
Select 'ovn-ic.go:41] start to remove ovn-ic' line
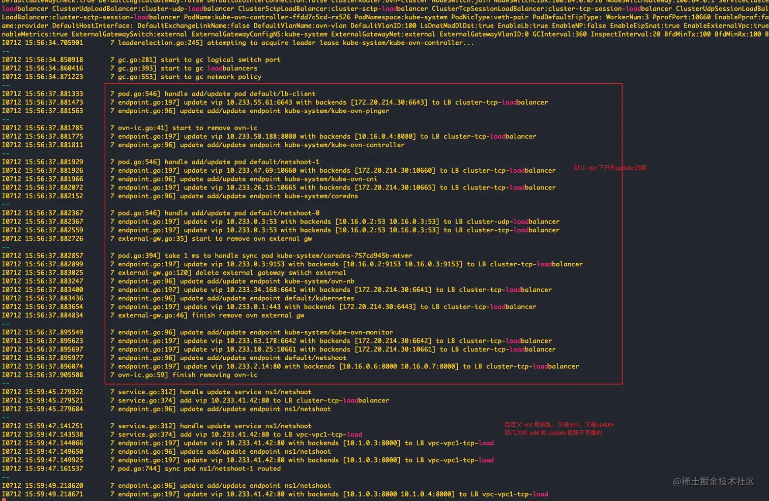pos(130,128)
